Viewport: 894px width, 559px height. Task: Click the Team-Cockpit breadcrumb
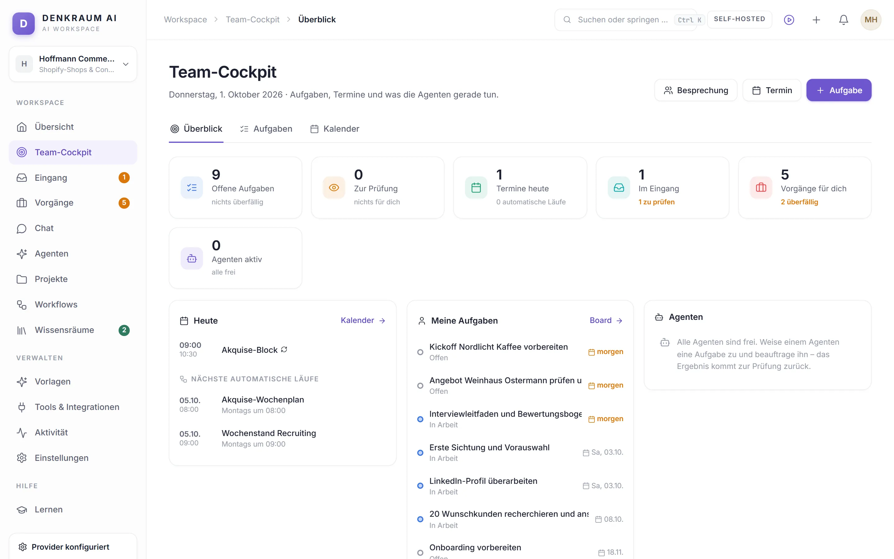tap(253, 20)
